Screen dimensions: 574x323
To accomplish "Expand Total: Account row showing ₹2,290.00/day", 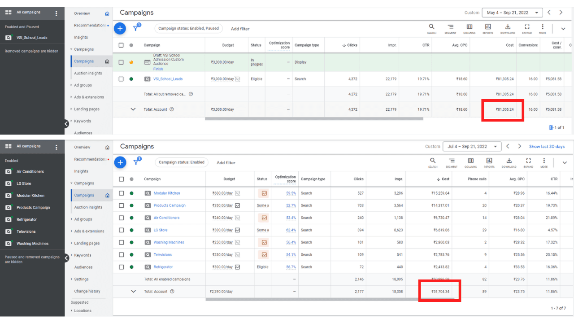I will (133, 291).
